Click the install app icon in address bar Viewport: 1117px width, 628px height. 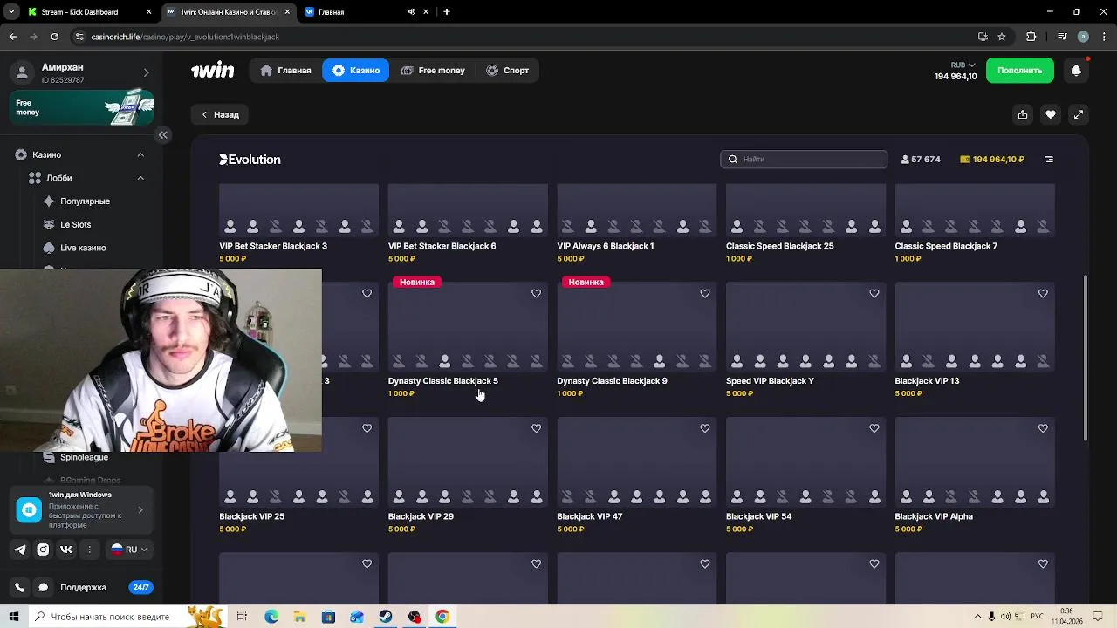[x=983, y=37]
